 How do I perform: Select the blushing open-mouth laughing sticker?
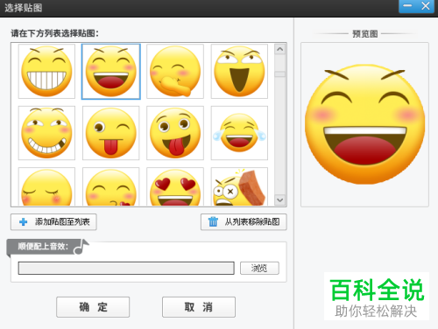coord(111,72)
